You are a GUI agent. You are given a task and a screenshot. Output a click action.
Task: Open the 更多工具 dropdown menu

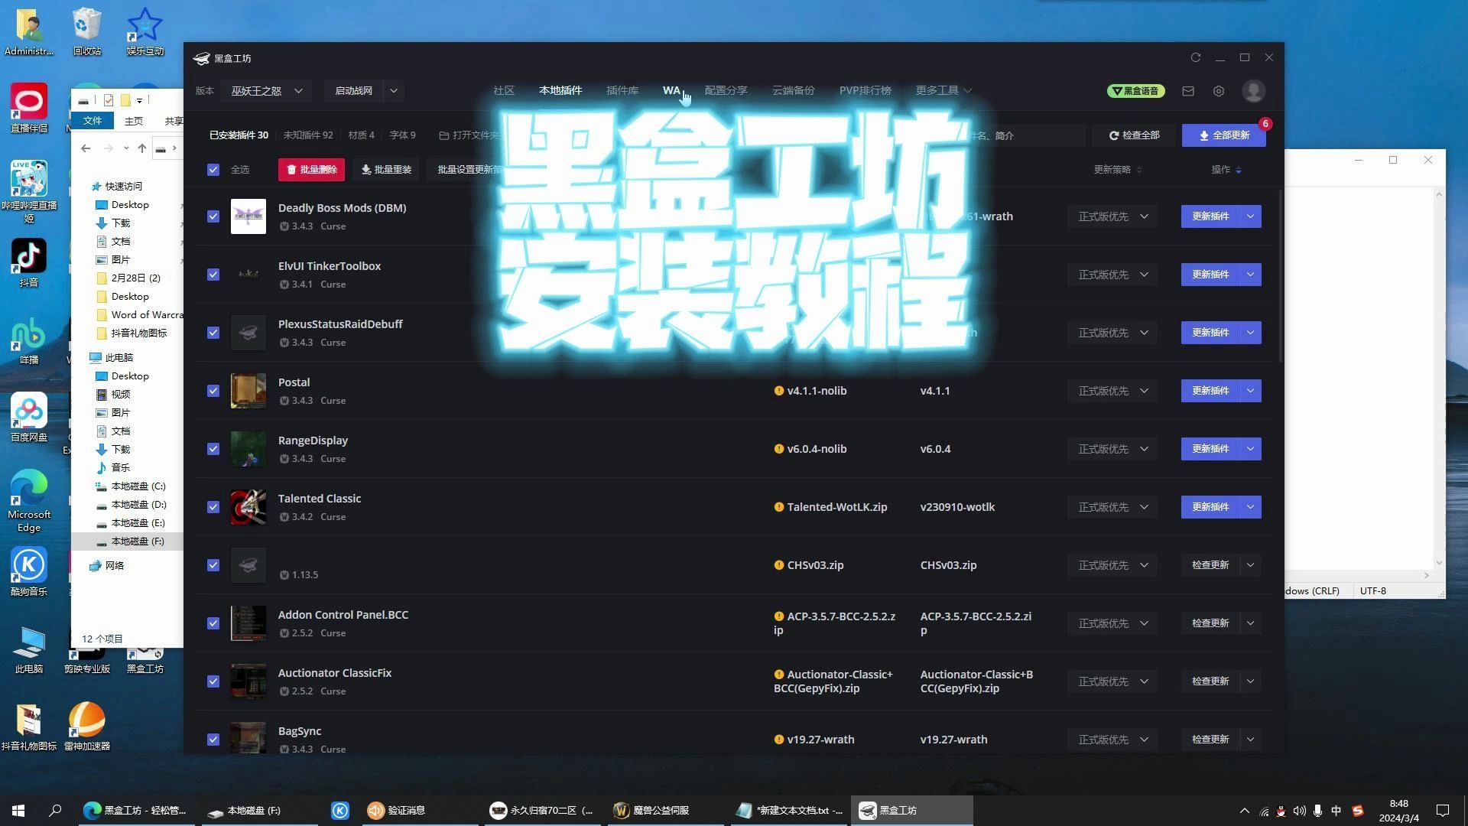click(943, 90)
